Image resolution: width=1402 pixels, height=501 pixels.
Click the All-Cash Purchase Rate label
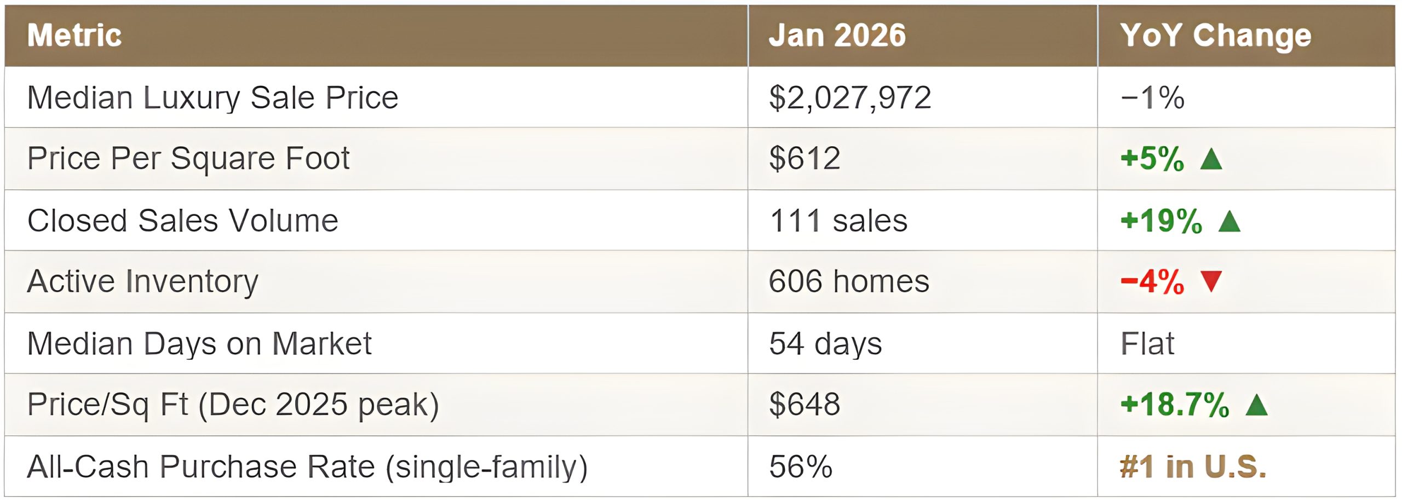[x=307, y=467]
